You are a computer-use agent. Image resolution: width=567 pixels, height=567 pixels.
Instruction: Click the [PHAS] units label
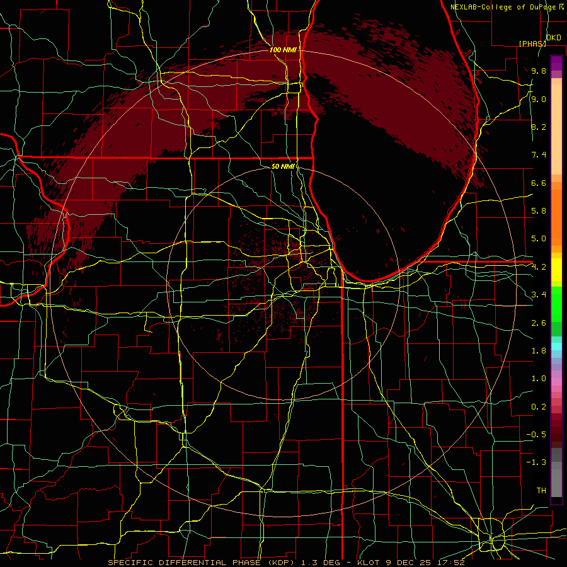click(x=532, y=43)
